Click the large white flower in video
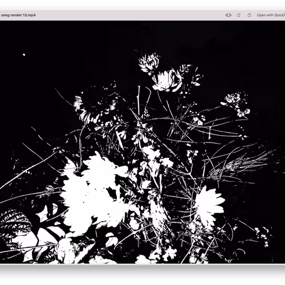 (x=91, y=192)
